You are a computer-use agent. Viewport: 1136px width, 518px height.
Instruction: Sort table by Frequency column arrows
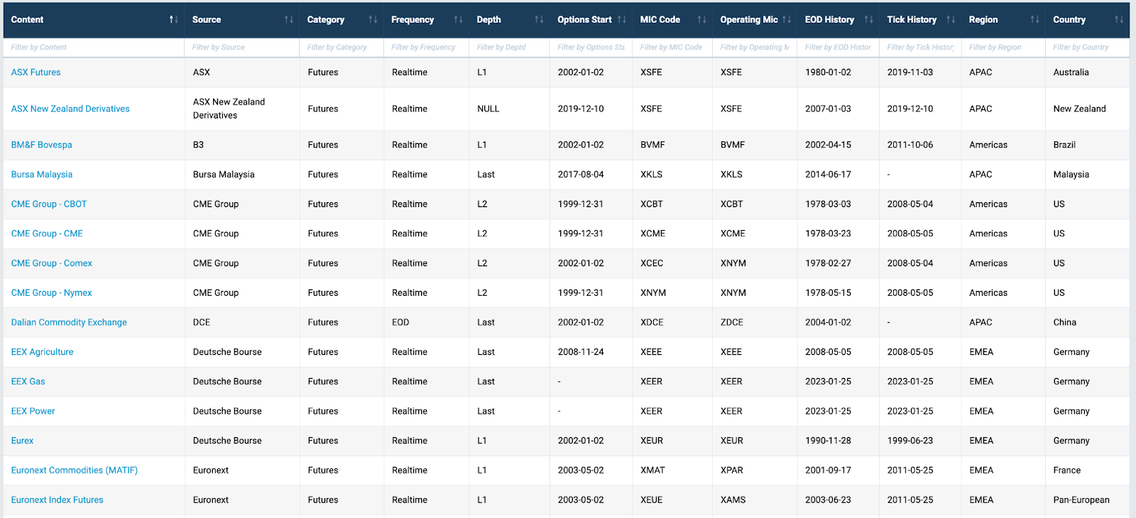tap(459, 20)
